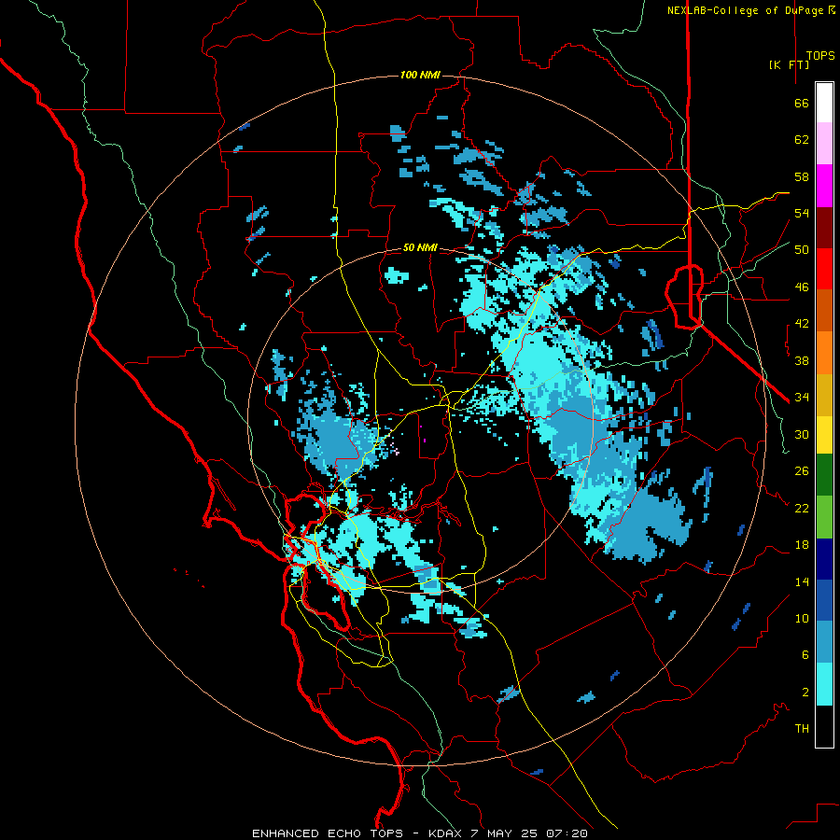Image resolution: width=840 pixels, height=840 pixels.
Task: Click the 66 legend value
Action: [802, 104]
